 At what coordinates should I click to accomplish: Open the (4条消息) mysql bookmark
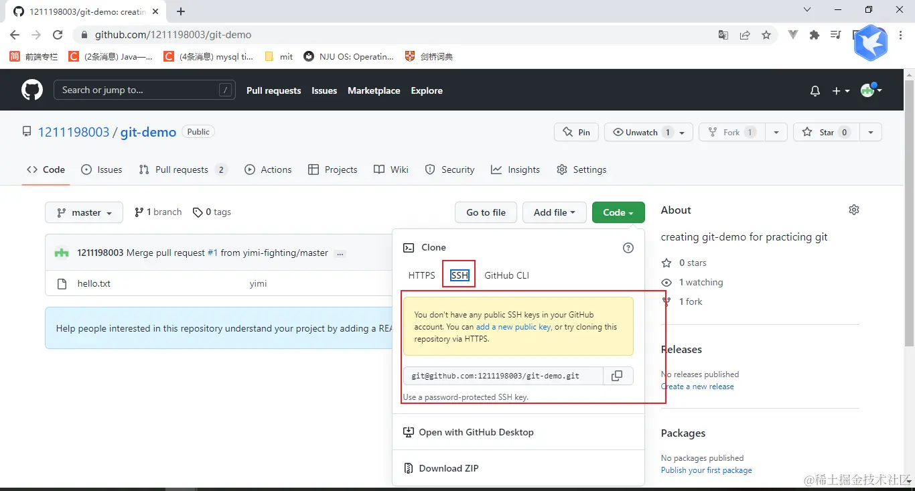tap(209, 57)
